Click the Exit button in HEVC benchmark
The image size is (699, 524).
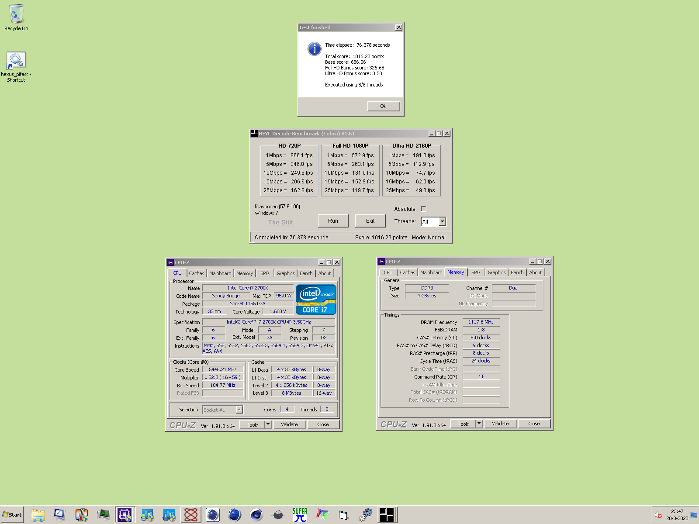tap(370, 221)
